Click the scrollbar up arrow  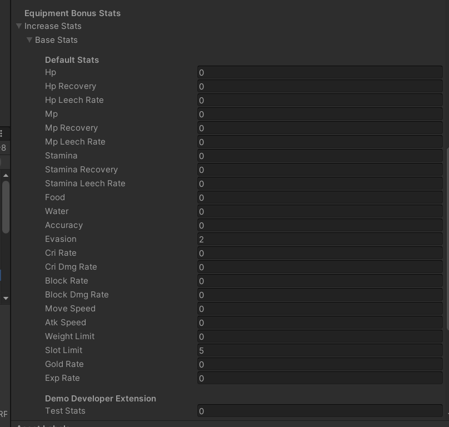[6, 175]
